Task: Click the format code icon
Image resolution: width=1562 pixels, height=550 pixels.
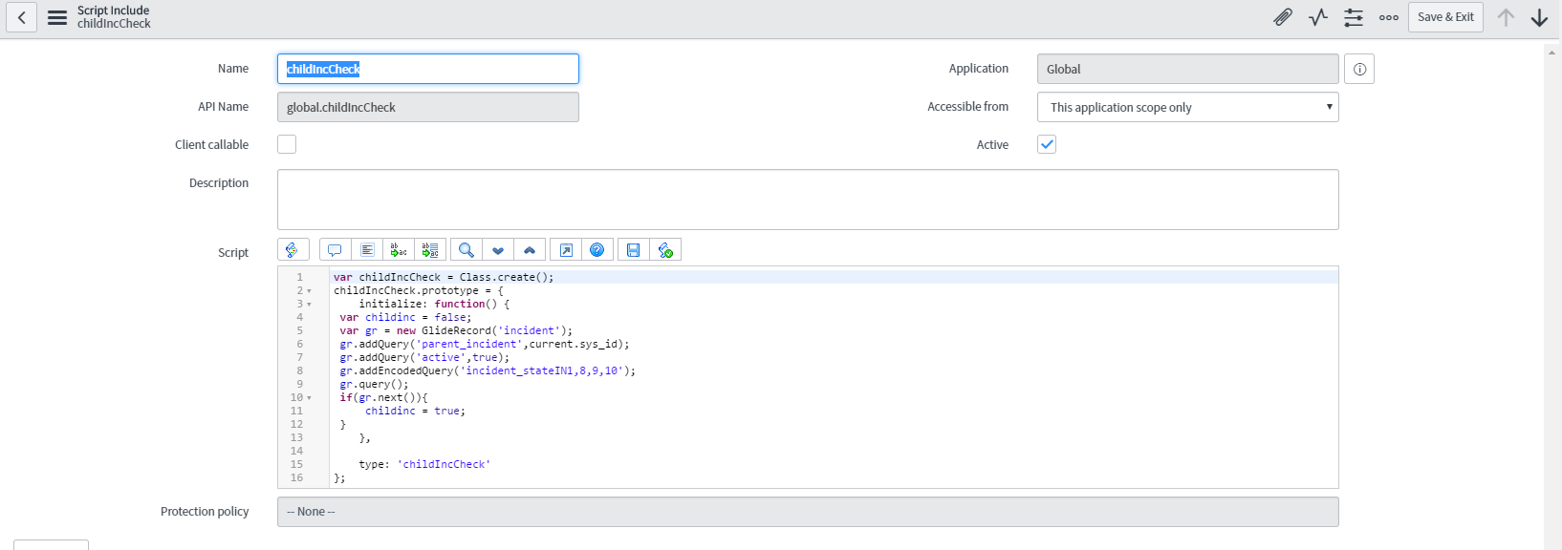Action: [x=367, y=250]
